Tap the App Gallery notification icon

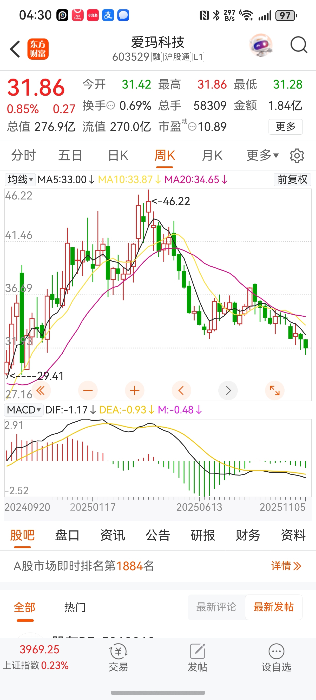78,15
